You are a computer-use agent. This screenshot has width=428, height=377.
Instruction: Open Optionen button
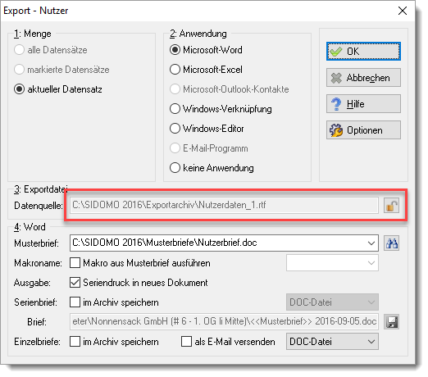[363, 130]
